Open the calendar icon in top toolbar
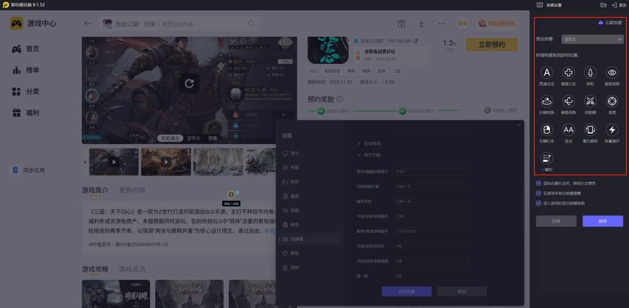The height and width of the screenshot is (308, 629). [x=401, y=23]
